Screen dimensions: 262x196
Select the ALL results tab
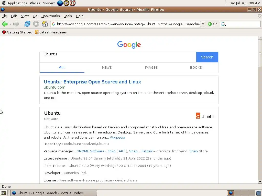[62, 67]
